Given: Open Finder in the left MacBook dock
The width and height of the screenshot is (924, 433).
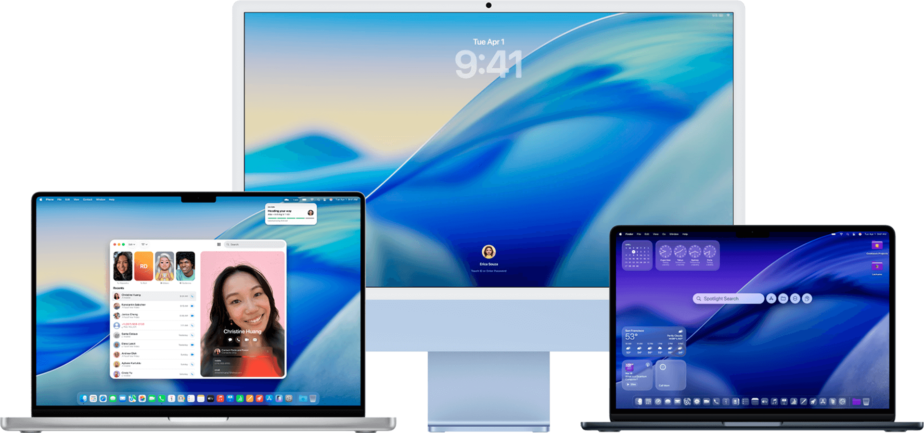Looking at the screenshot, I should [83, 398].
